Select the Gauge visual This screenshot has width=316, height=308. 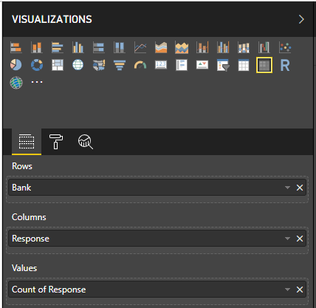140,65
